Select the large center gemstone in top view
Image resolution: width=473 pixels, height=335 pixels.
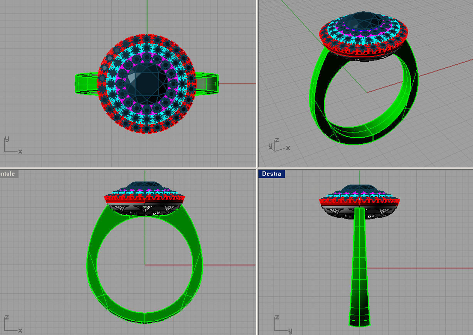point(147,83)
